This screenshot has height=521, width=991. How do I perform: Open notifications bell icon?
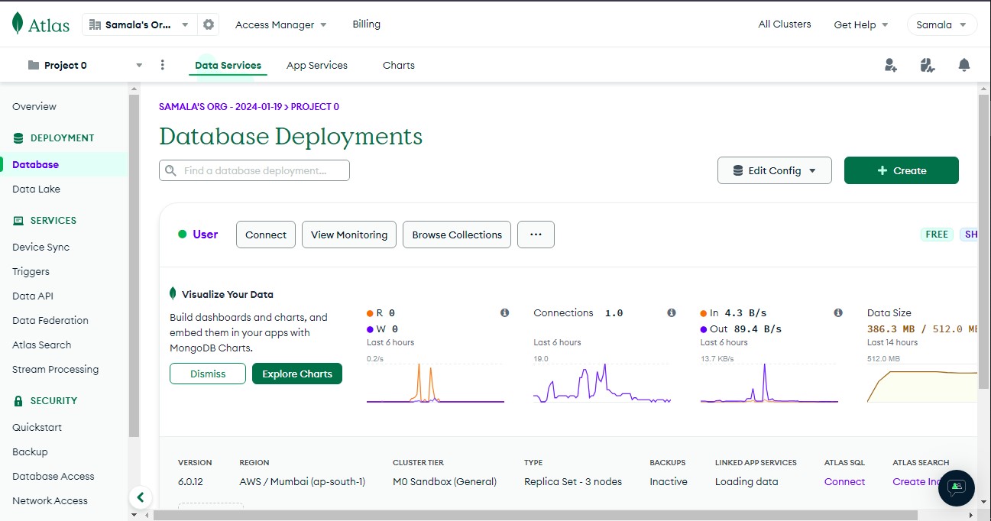pyautogui.click(x=964, y=65)
